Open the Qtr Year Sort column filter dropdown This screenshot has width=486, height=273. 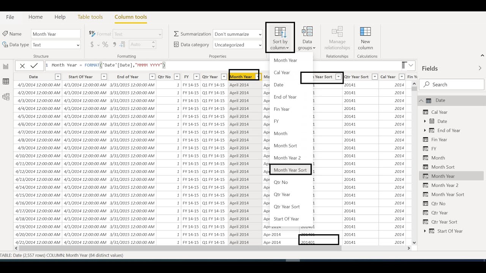point(375,77)
